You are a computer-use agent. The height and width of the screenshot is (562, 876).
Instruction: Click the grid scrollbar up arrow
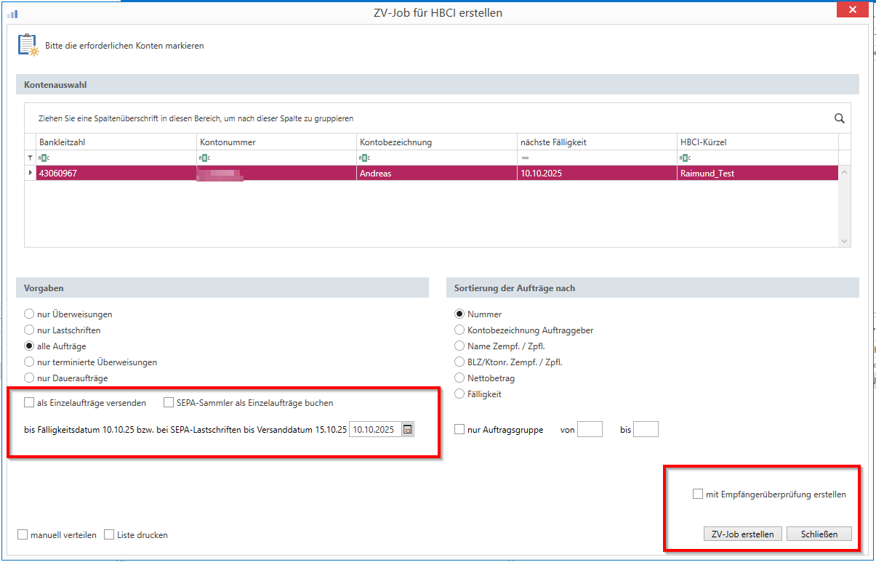tap(844, 173)
